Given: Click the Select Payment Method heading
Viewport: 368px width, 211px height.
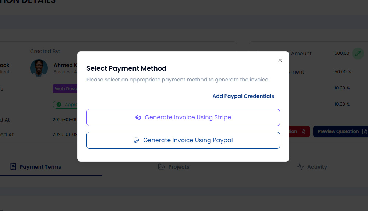Looking at the screenshot, I should (126, 68).
